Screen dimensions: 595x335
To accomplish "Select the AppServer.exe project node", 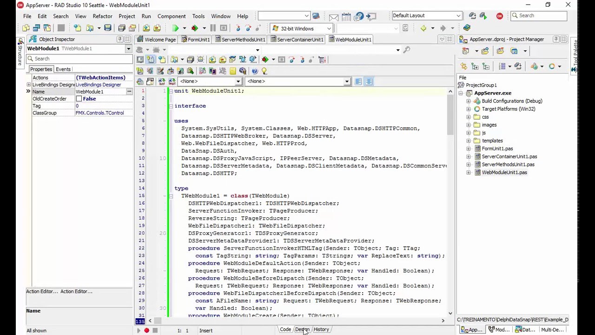I will [x=492, y=93].
